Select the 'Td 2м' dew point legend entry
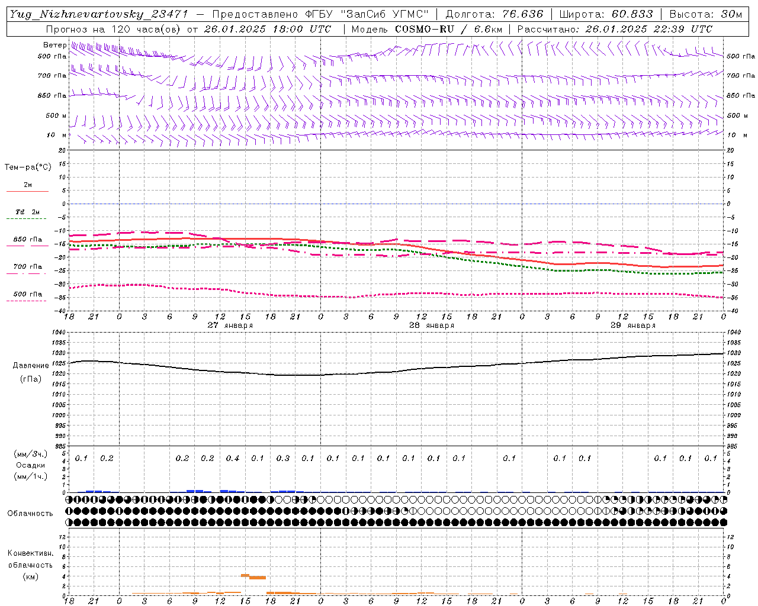Viewport: 758px width, 606px height. [x=27, y=212]
